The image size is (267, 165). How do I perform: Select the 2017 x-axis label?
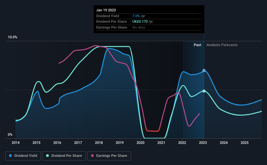pos(78,143)
